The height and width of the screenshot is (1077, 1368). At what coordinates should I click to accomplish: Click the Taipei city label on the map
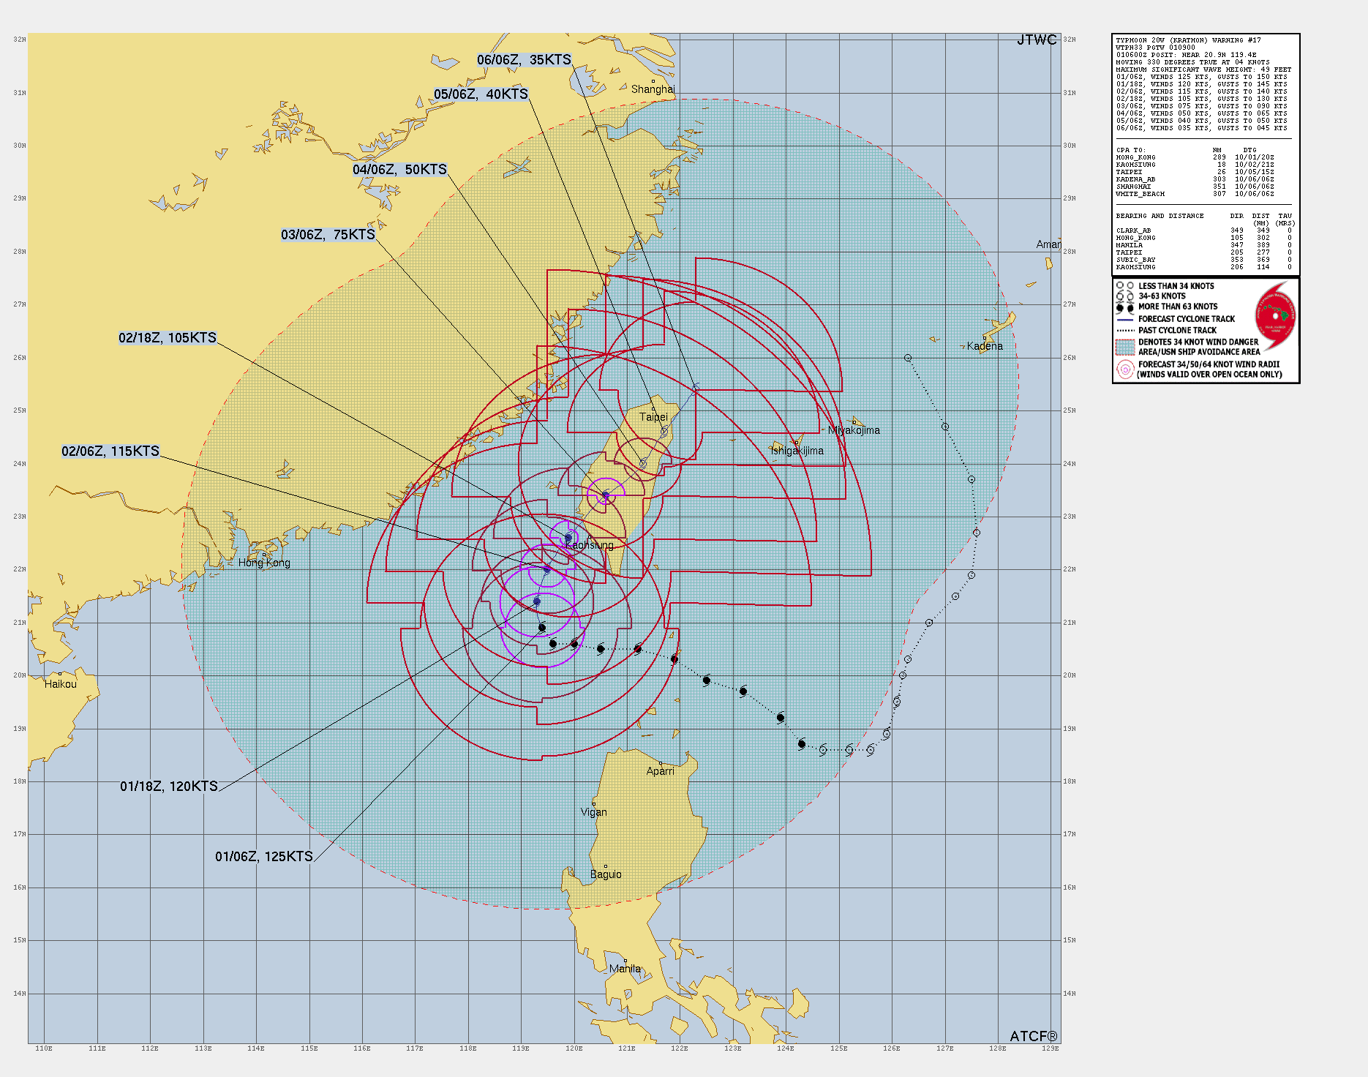(653, 417)
